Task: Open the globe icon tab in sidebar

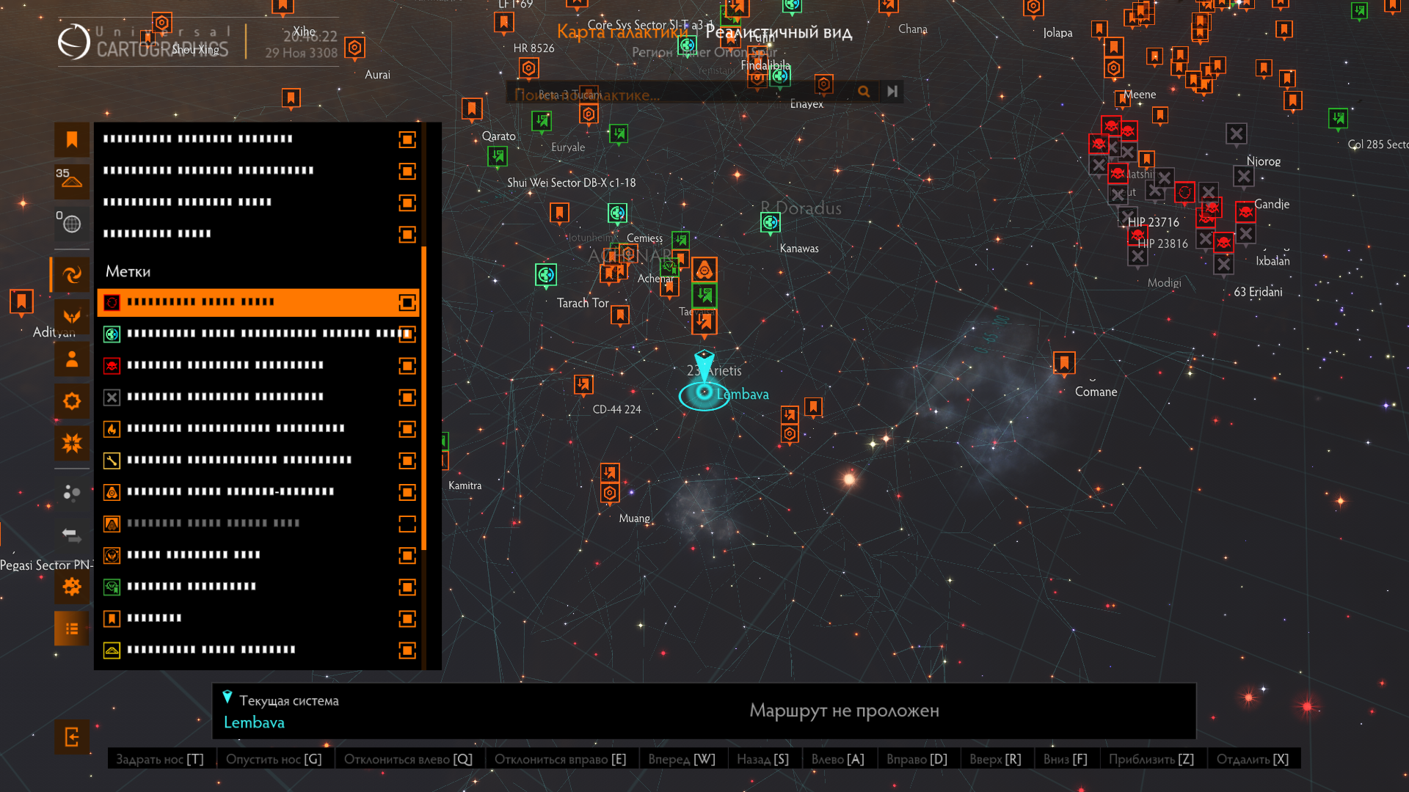Action: click(x=72, y=224)
